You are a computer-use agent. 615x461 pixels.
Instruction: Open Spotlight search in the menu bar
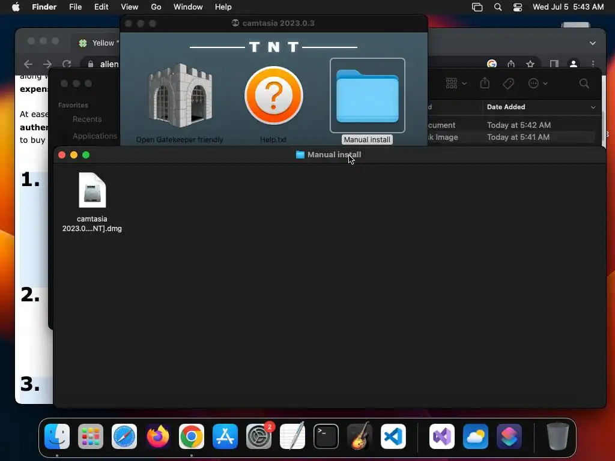[x=498, y=7]
